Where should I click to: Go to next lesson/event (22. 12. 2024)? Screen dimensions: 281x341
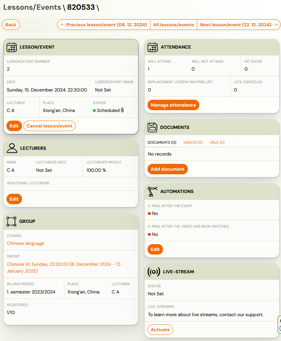[239, 25]
